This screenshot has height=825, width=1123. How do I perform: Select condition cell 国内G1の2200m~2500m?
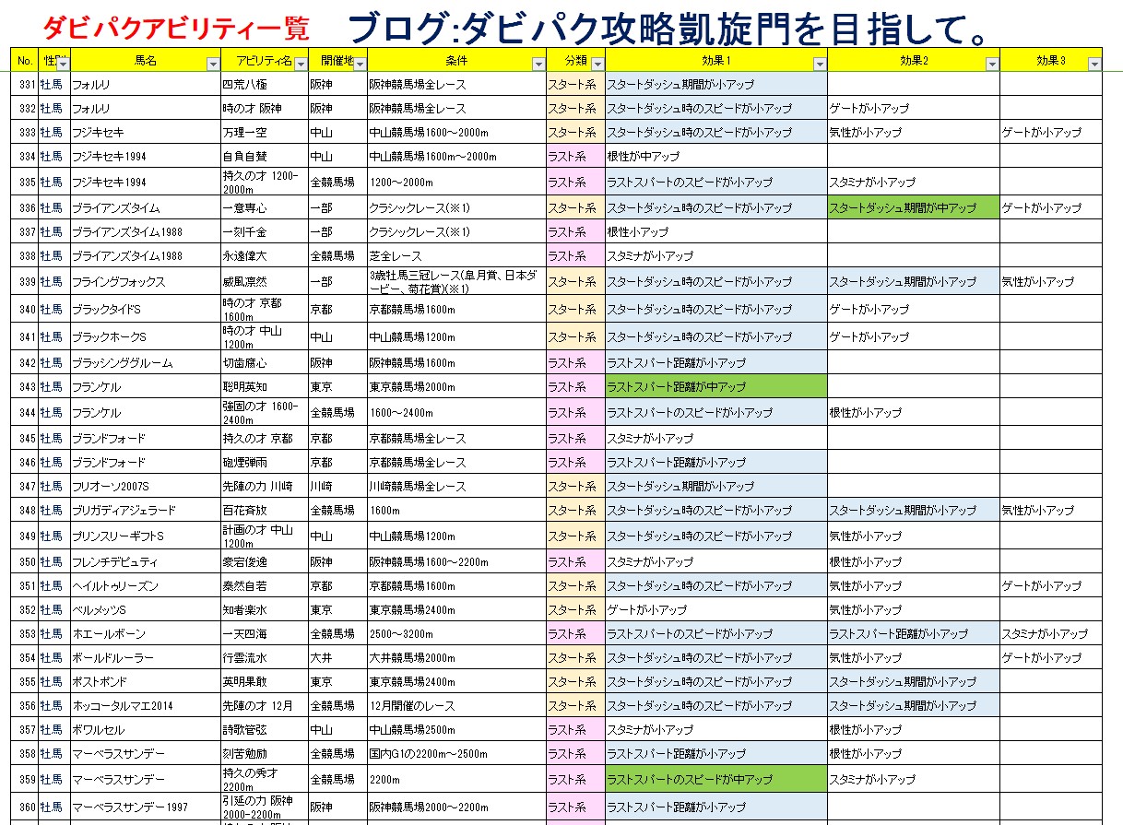coord(455,753)
